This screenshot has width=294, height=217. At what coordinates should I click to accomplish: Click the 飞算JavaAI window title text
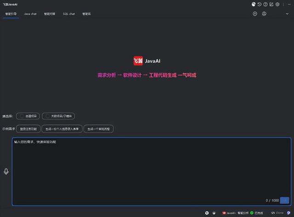click(10, 4)
